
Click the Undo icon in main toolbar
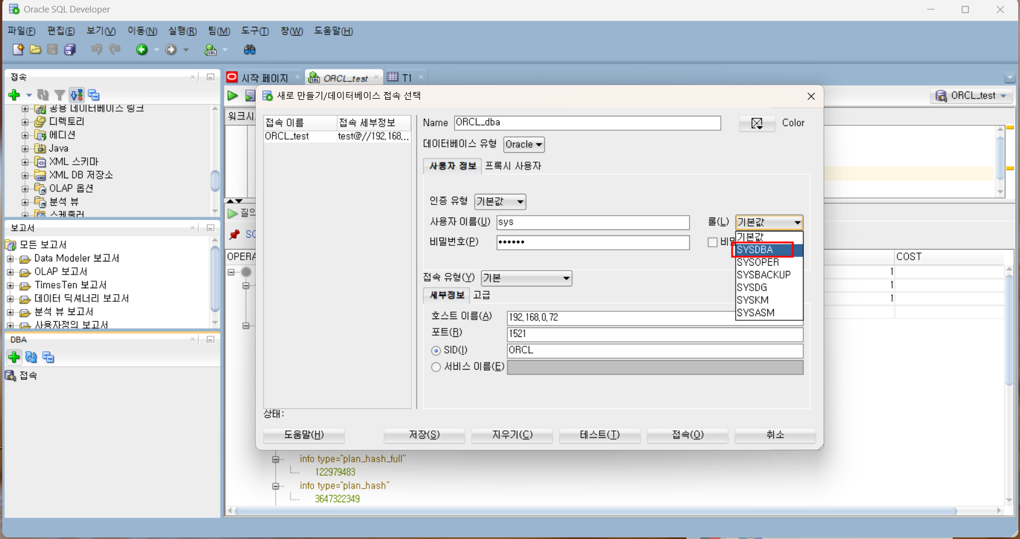96,50
